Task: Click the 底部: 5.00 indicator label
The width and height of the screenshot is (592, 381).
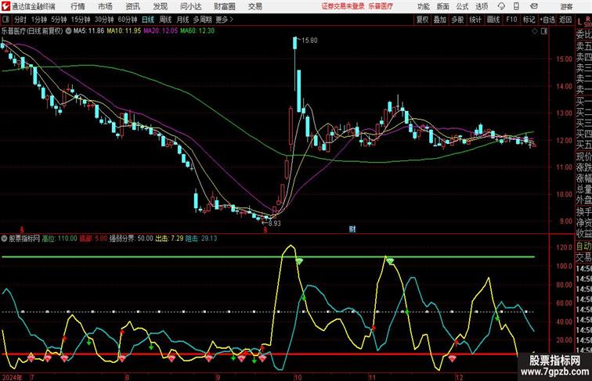Action: point(93,239)
